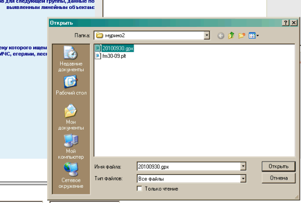
Task: Open the view menu icon
Action: [x=253, y=35]
